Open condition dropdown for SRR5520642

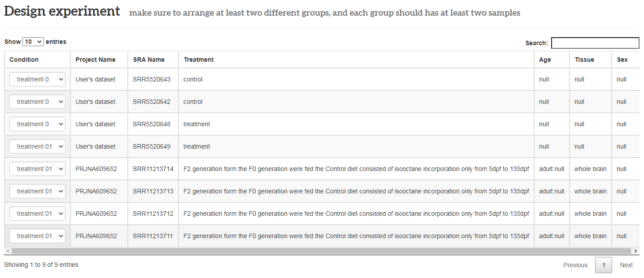37,102
